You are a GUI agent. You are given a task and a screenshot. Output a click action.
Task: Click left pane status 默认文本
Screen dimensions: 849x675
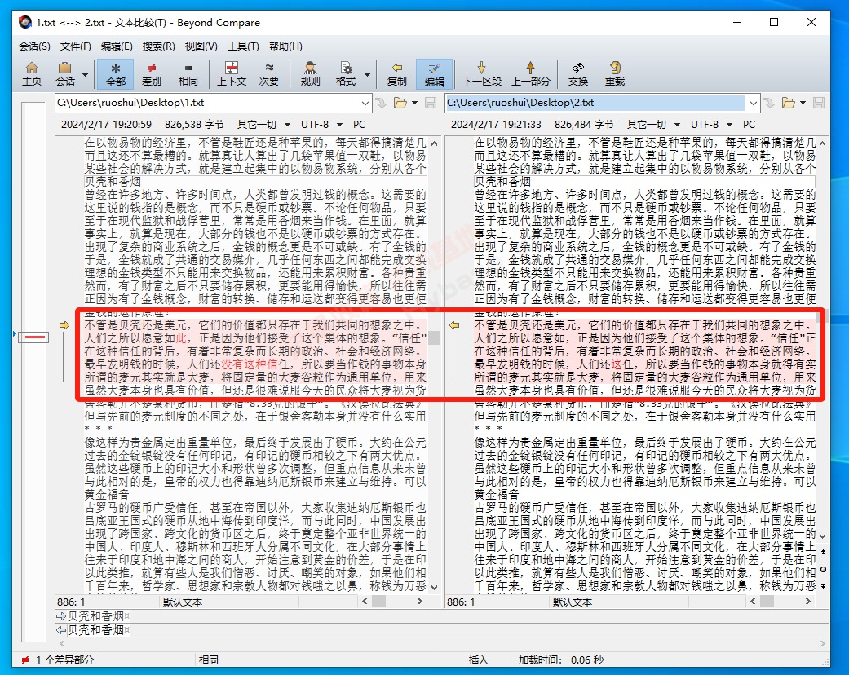(x=183, y=602)
